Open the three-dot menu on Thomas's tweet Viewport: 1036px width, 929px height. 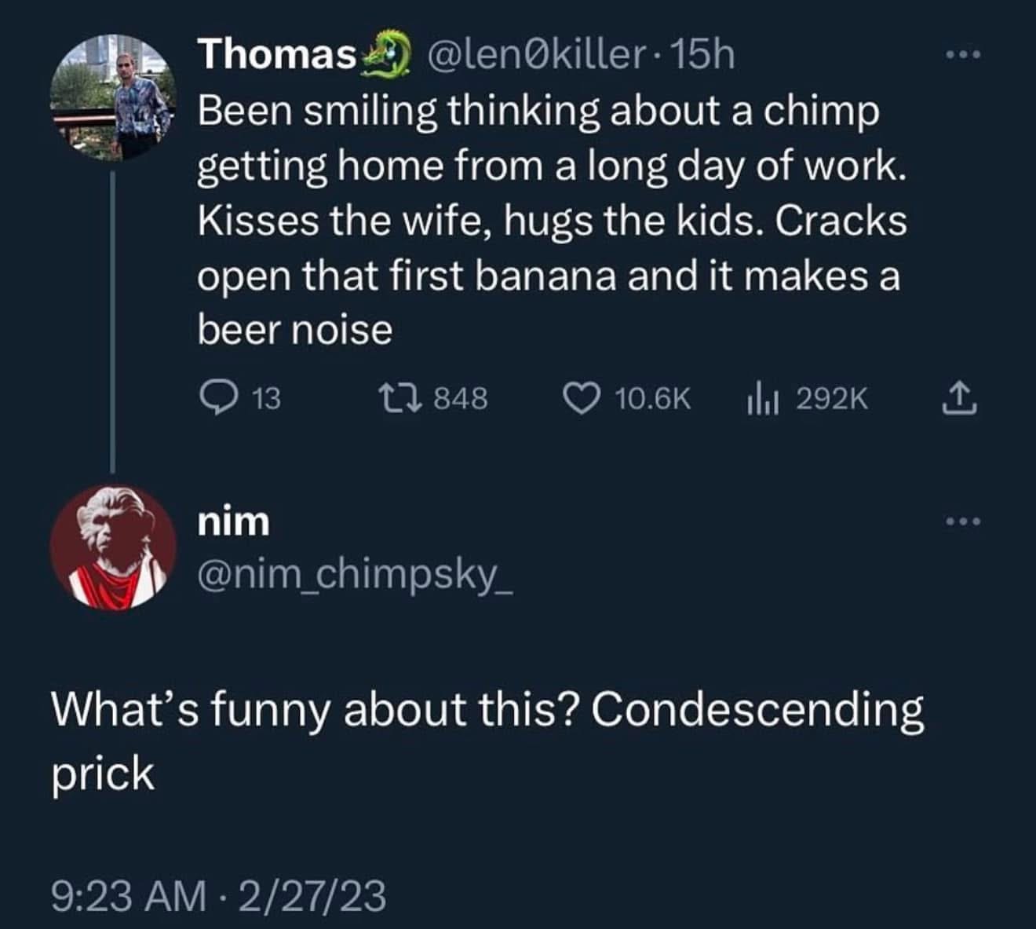962,55
